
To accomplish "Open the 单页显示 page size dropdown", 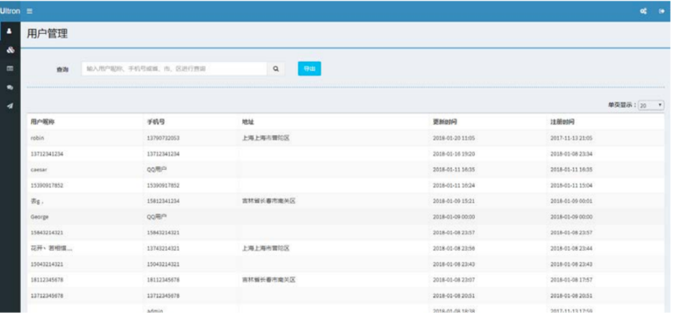I will point(651,105).
